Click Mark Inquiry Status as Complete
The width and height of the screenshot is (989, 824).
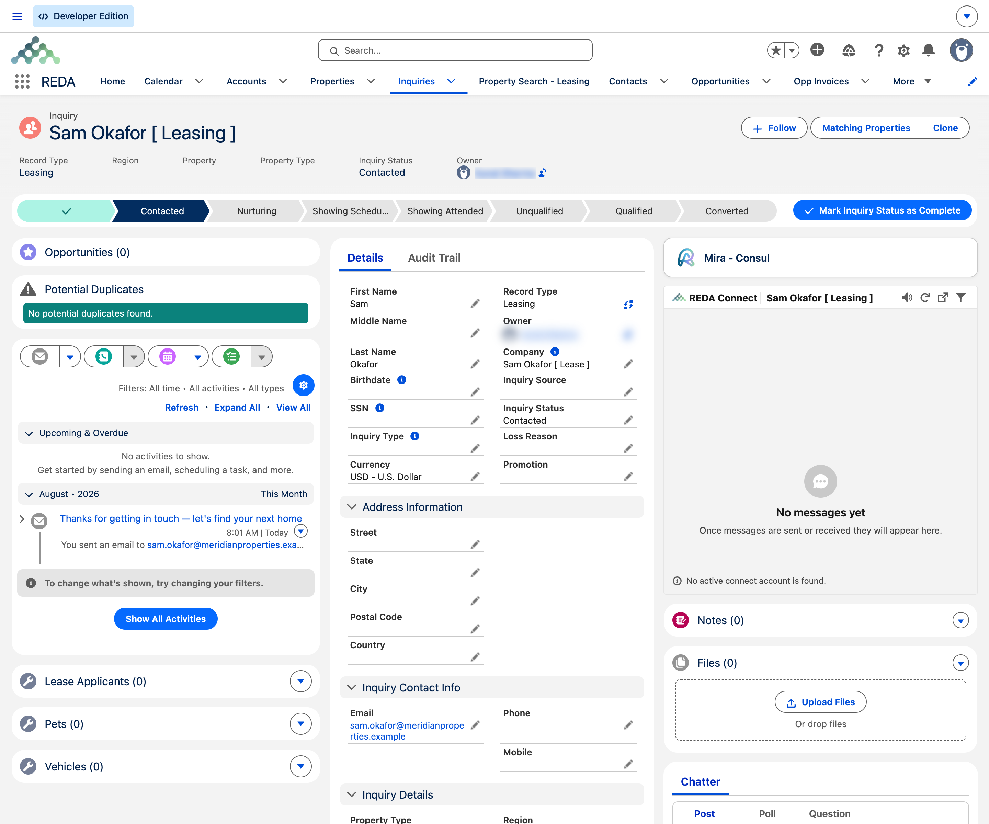(882, 210)
